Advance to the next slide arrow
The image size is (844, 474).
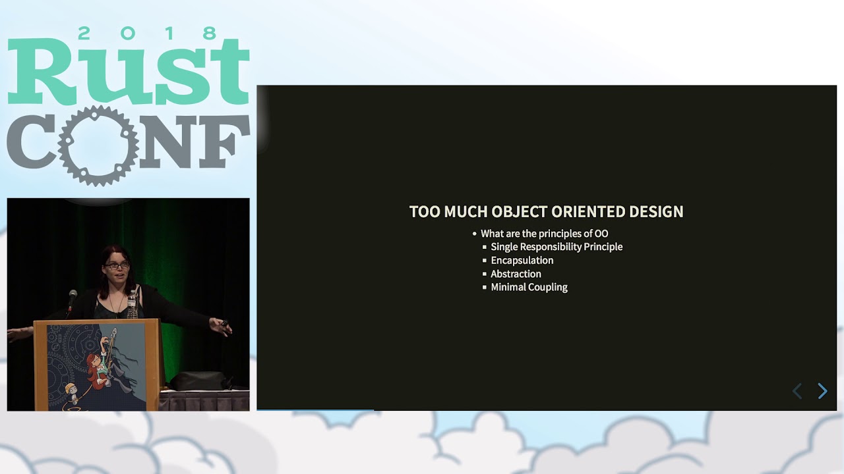tap(822, 391)
